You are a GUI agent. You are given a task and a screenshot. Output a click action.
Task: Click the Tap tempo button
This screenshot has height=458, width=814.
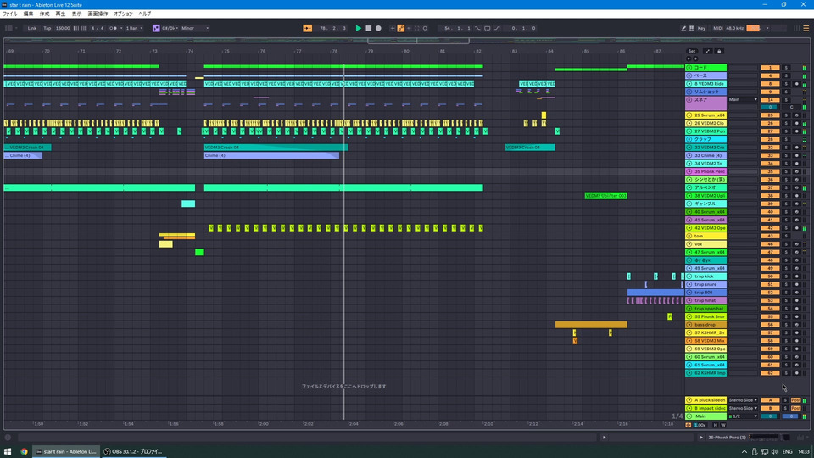tap(47, 28)
